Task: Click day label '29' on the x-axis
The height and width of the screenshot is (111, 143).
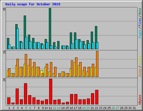Action: point(126,108)
